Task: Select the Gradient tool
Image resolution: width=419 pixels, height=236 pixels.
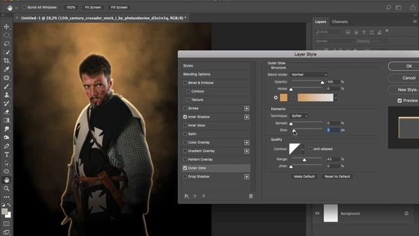Action: tap(7, 121)
